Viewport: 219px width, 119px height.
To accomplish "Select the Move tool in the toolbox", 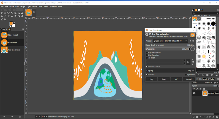I will coord(2,13).
